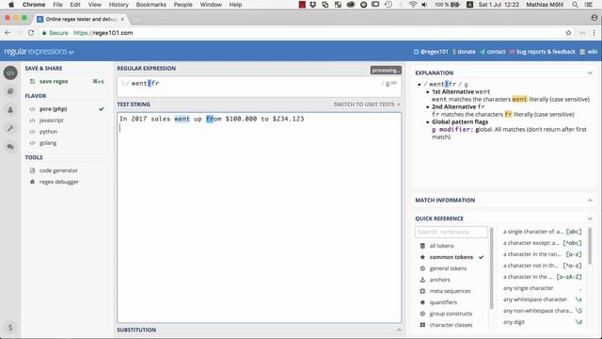This screenshot has height=339, width=602.
Task: Click Switch to Unit Tests link
Action: 367,105
